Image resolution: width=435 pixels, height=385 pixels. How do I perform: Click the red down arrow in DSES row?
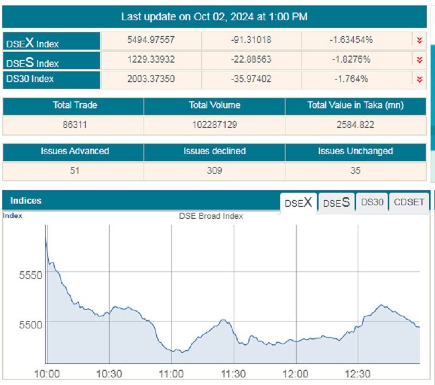tap(419, 60)
